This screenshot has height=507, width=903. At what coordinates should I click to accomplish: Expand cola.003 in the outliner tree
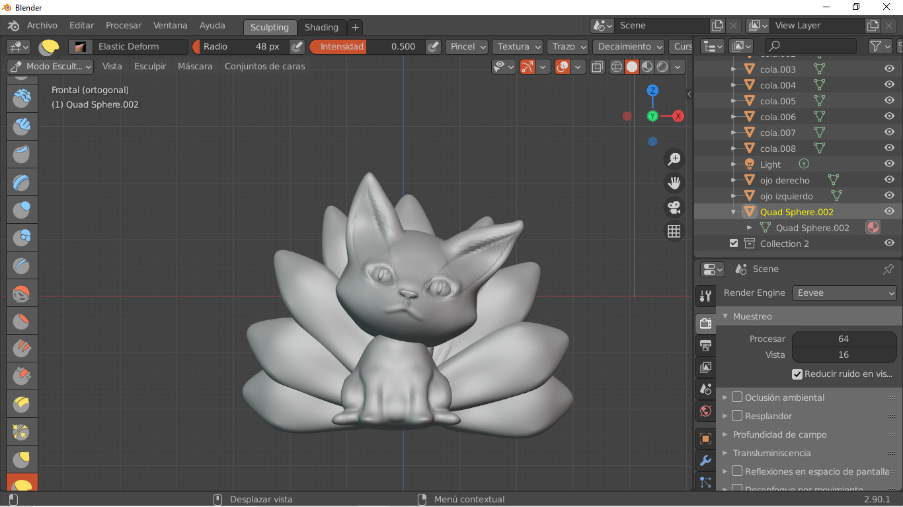[733, 69]
